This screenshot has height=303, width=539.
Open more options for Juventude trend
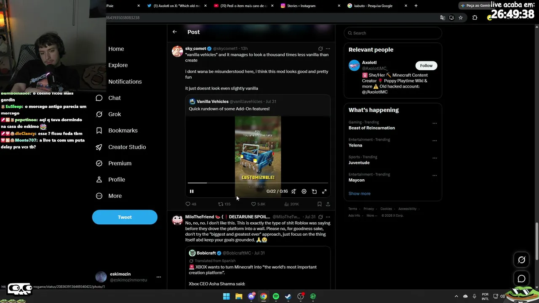coord(435,158)
